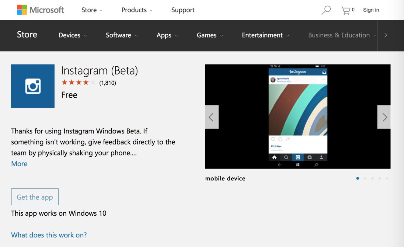Click the mobile device caption

click(225, 179)
